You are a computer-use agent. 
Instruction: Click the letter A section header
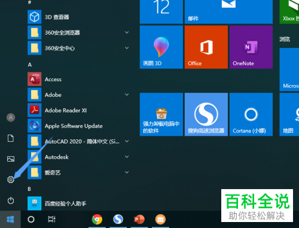tap(30, 65)
